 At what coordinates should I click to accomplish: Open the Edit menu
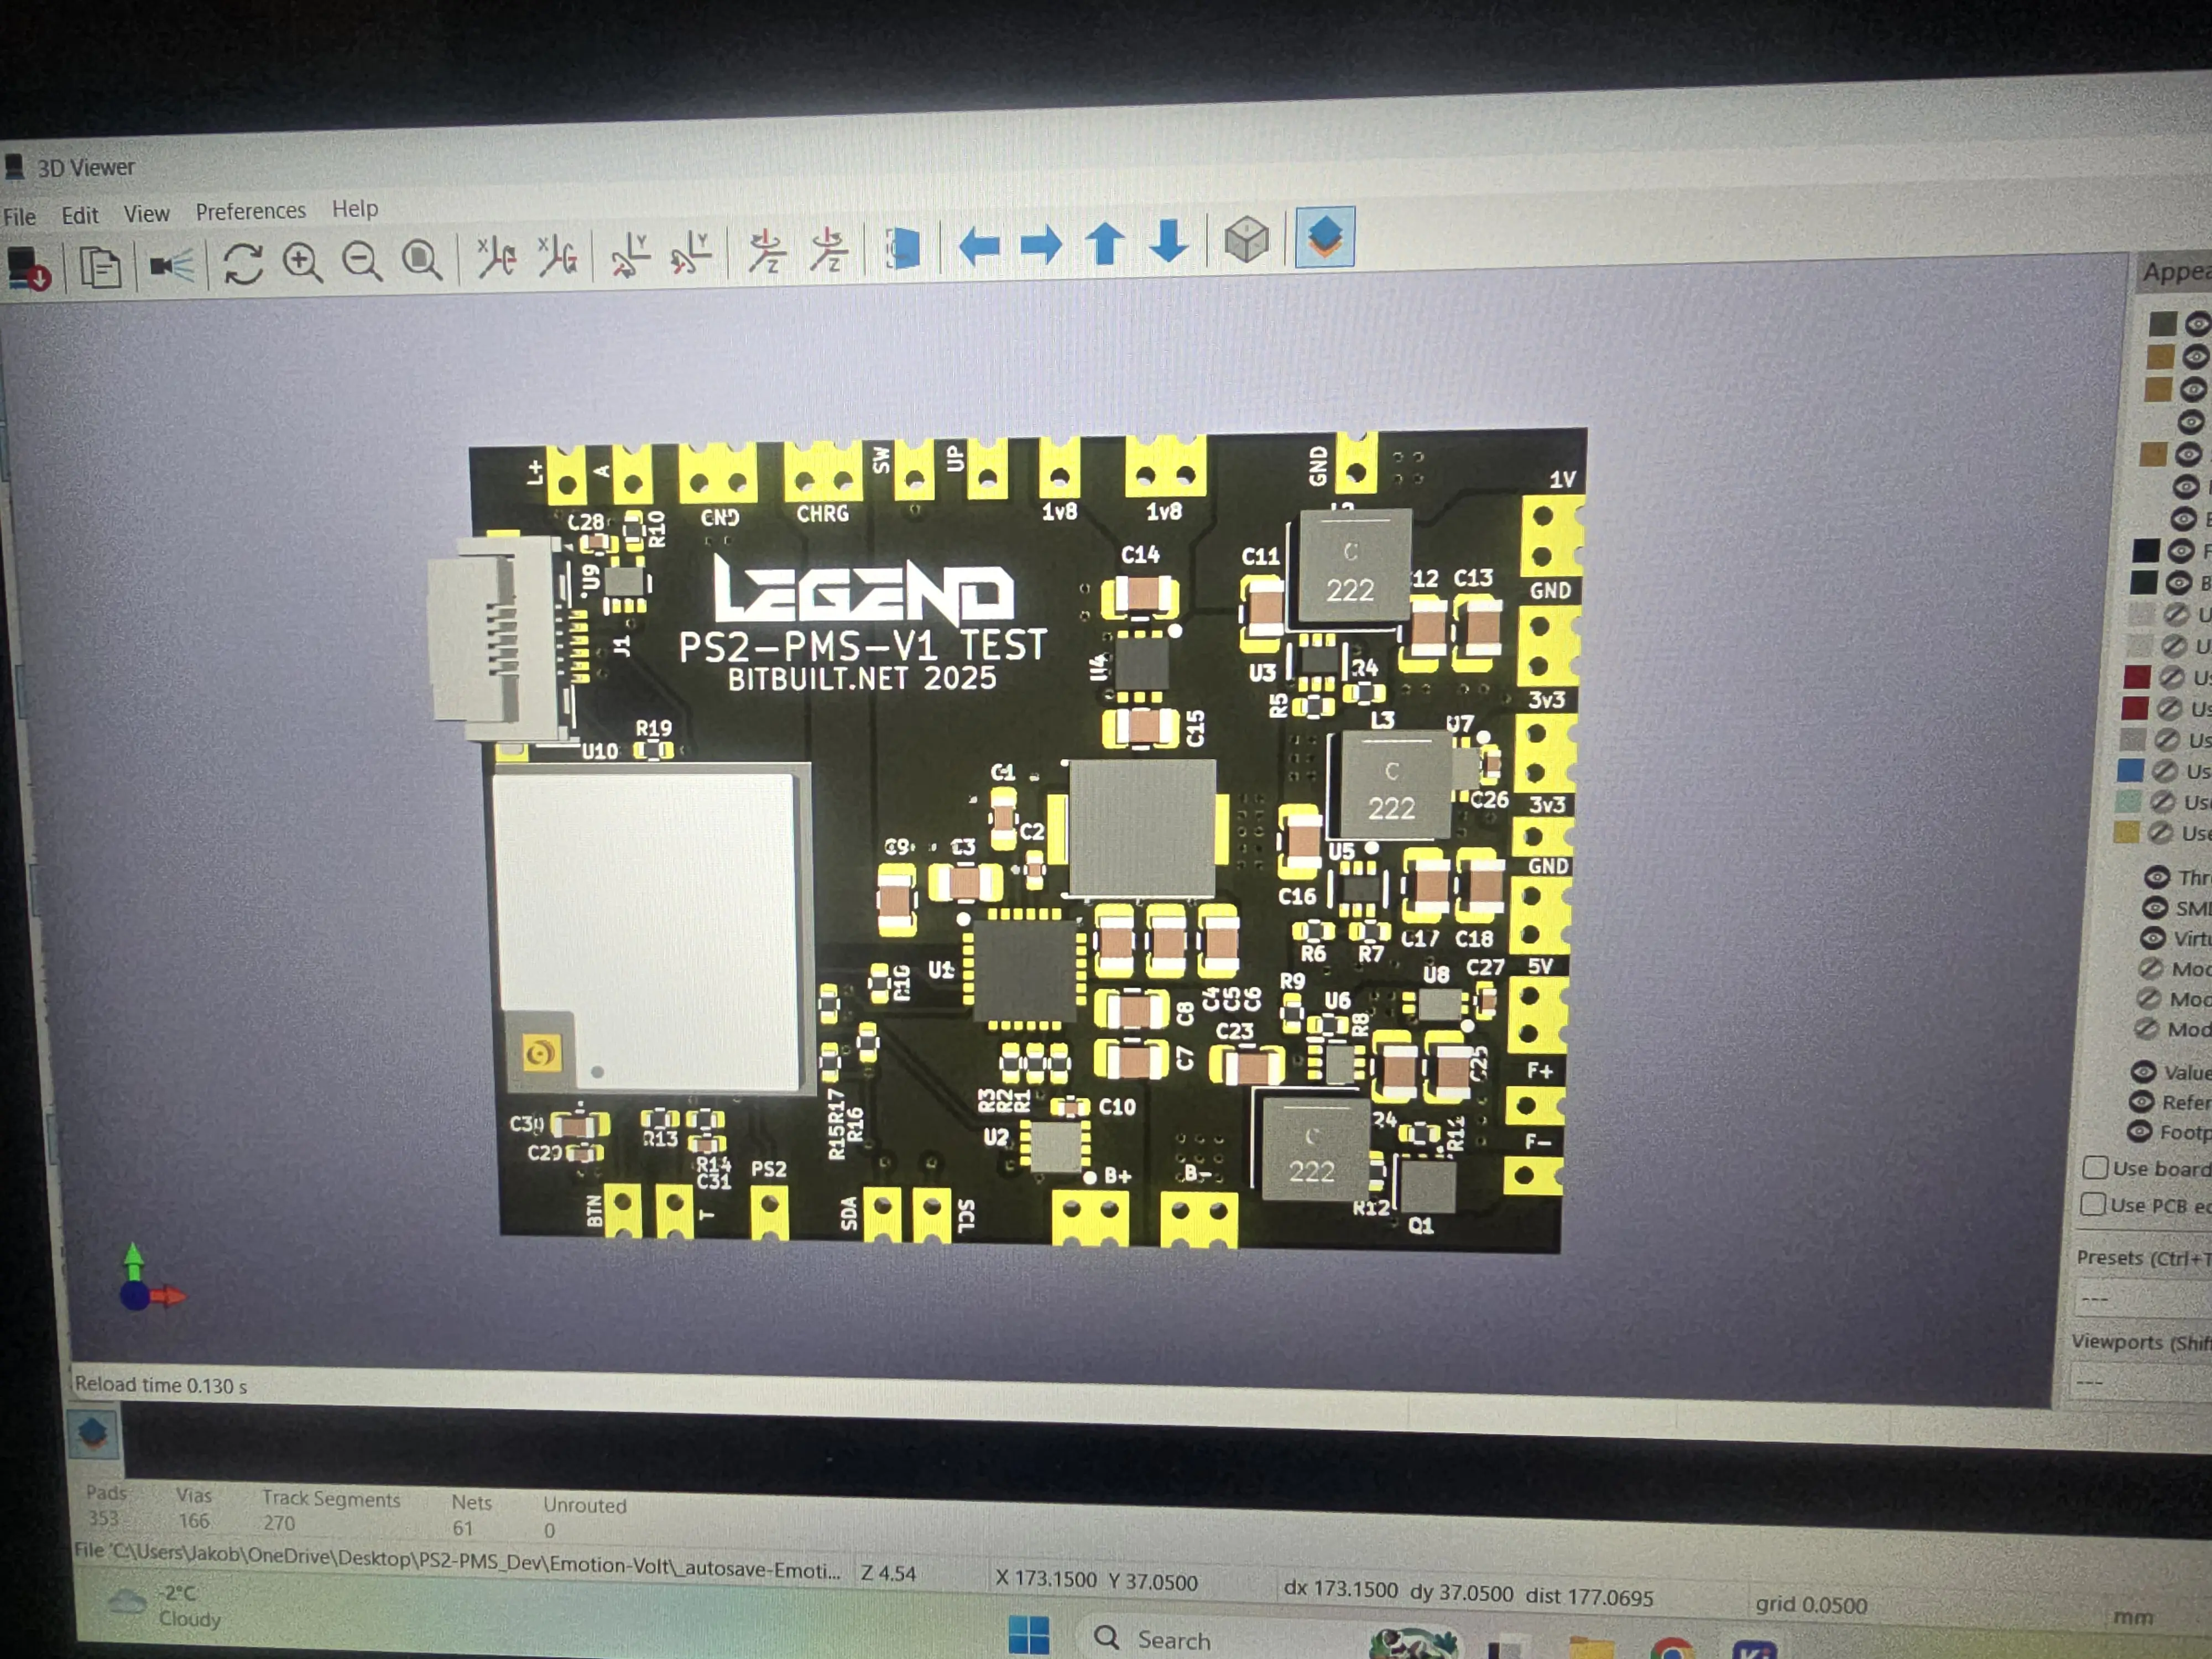[x=80, y=215]
